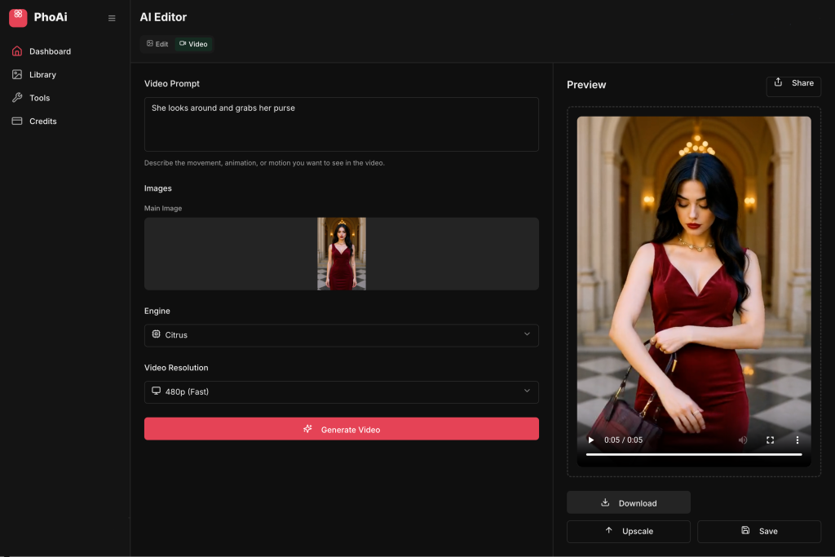This screenshot has height=557, width=835.
Task: Switch to the Edit tab
Action: tap(157, 44)
